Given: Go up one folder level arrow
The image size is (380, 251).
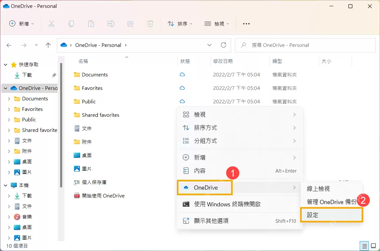Looking at the screenshot, I should click(48, 45).
